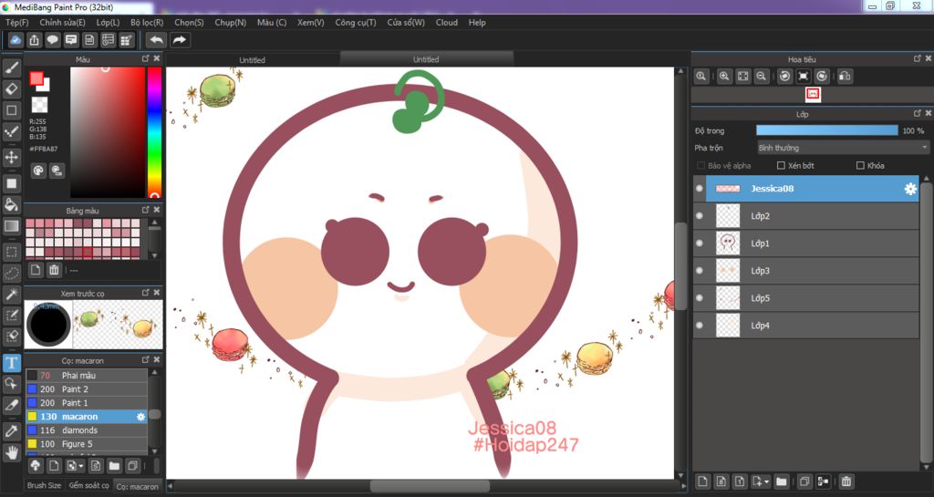Select the Eyedropper tool
The width and height of the screenshot is (934, 497).
click(11, 431)
